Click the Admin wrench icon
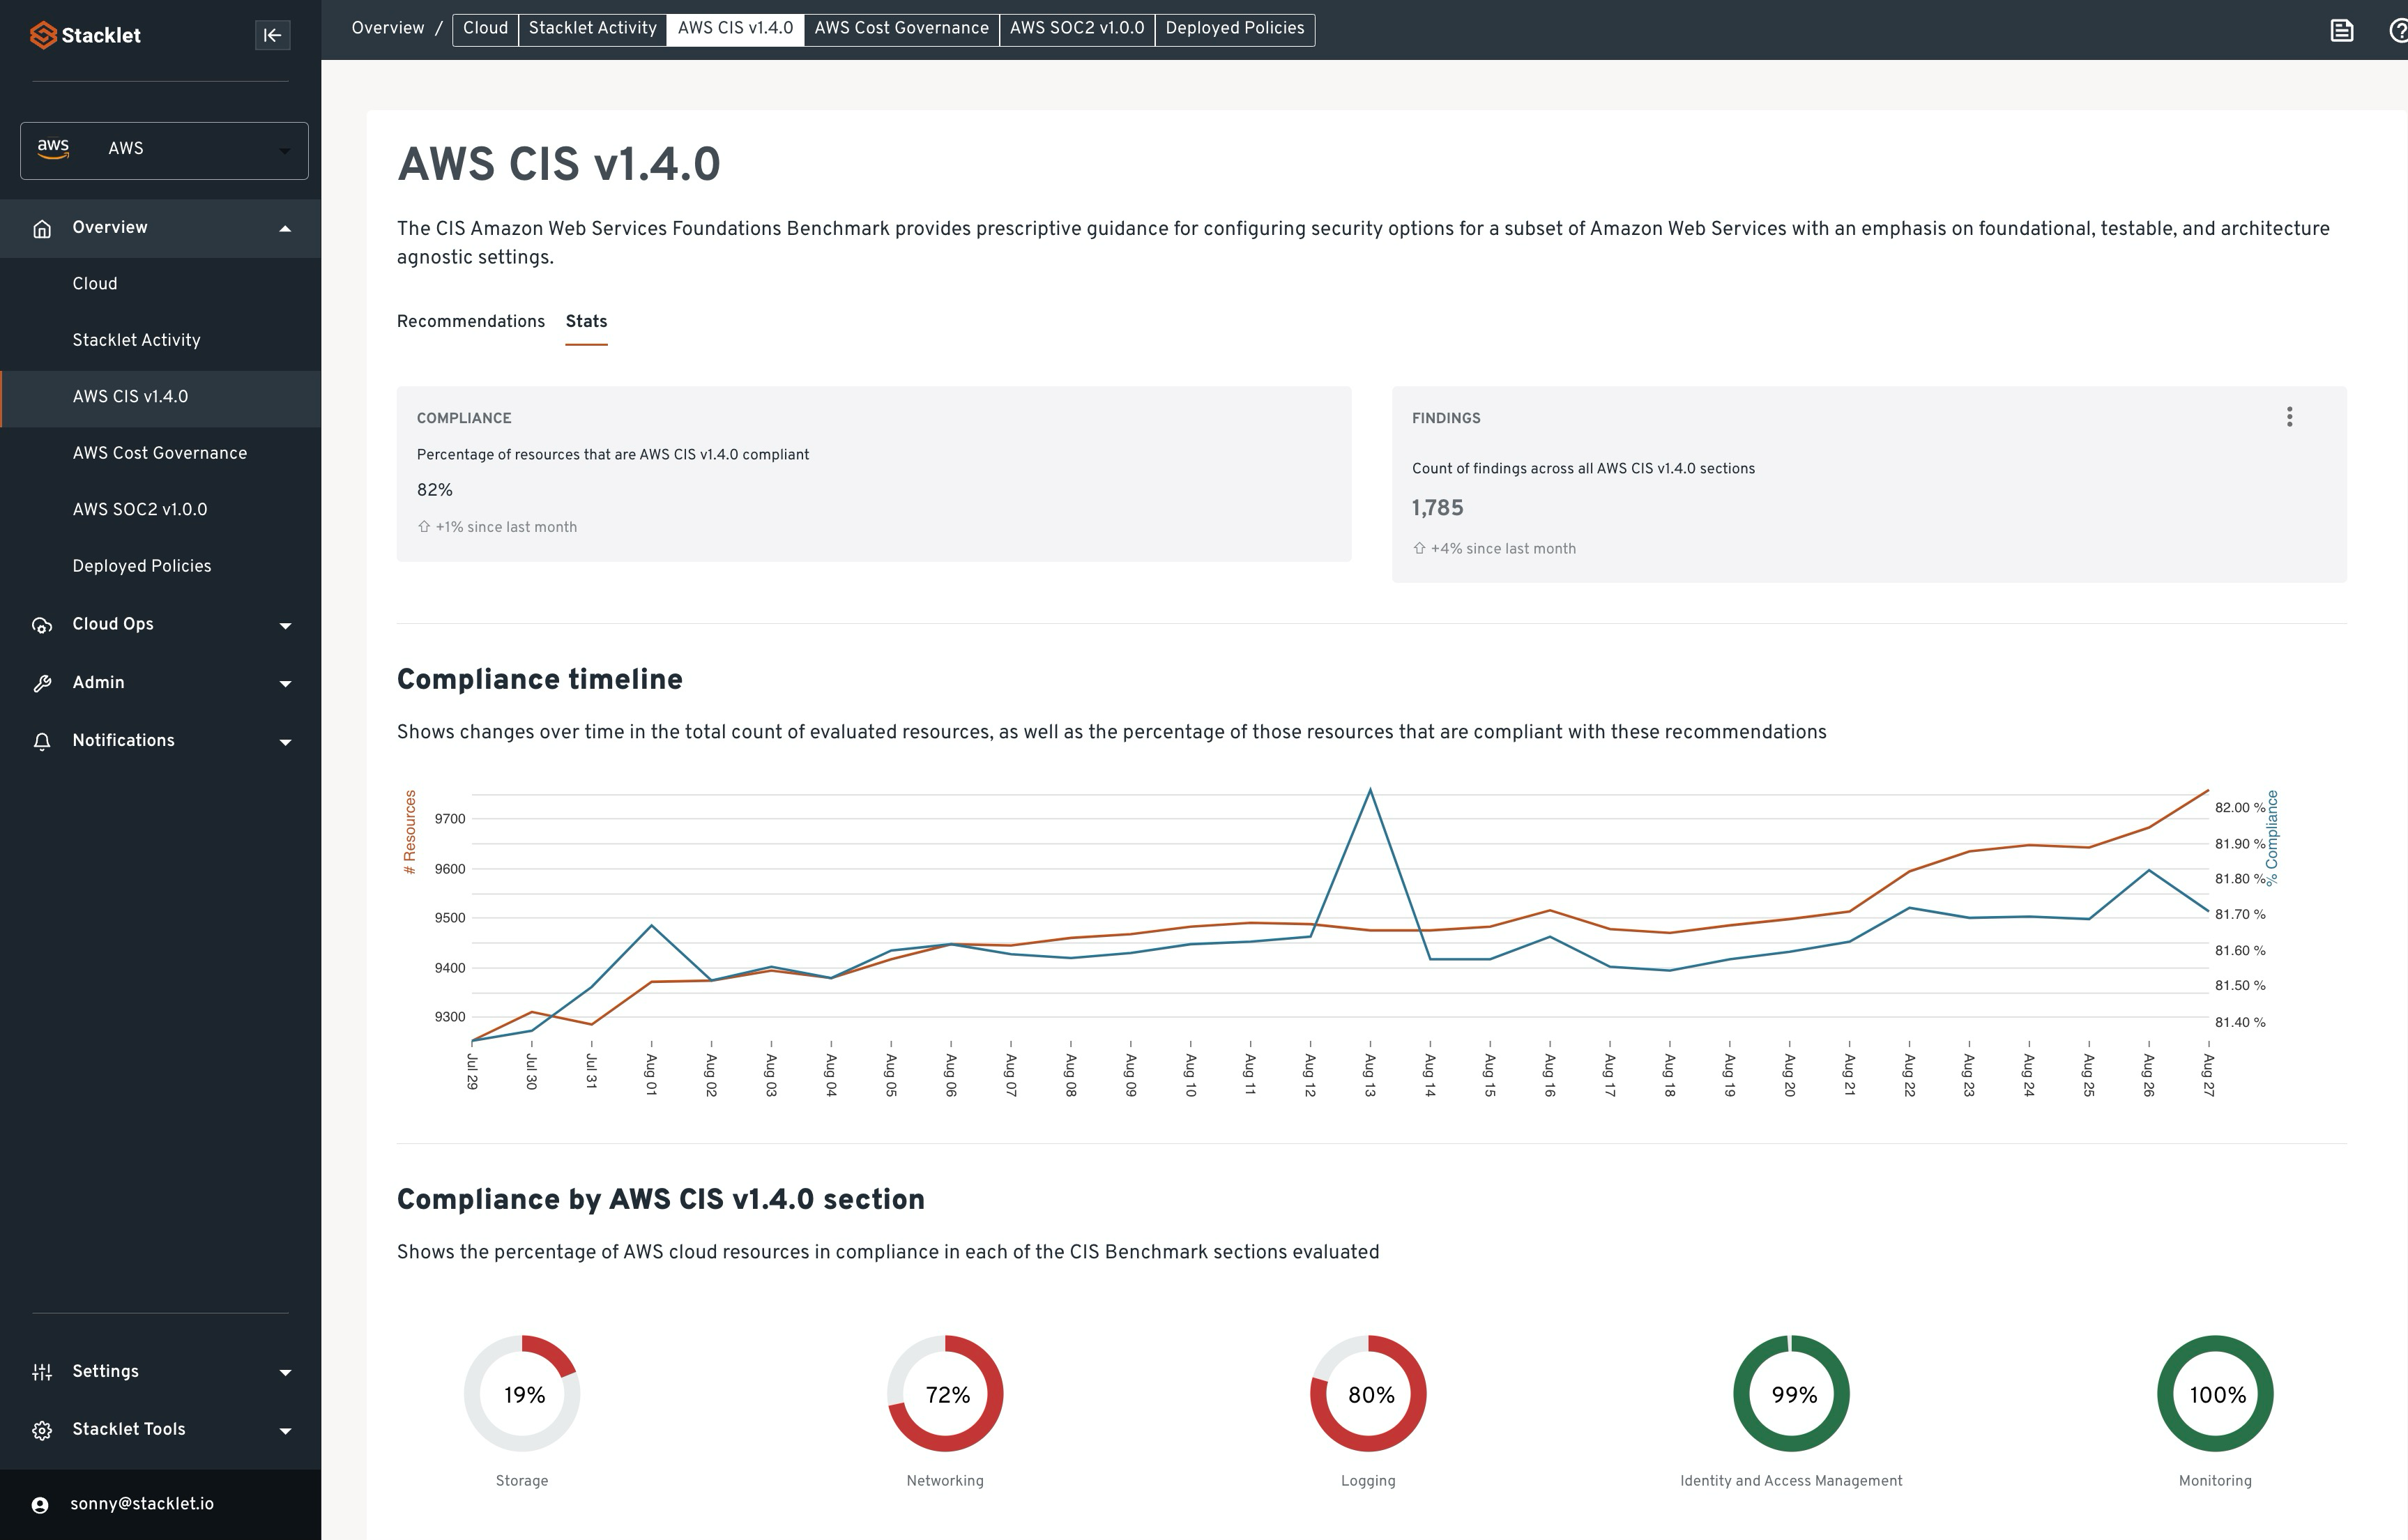Screen dimensions: 2408x1540 [42, 683]
